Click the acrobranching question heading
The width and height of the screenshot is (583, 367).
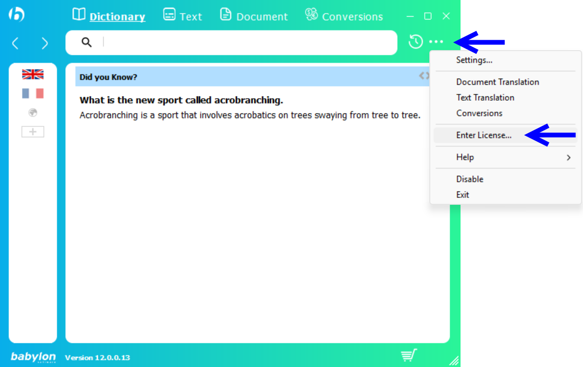181,100
